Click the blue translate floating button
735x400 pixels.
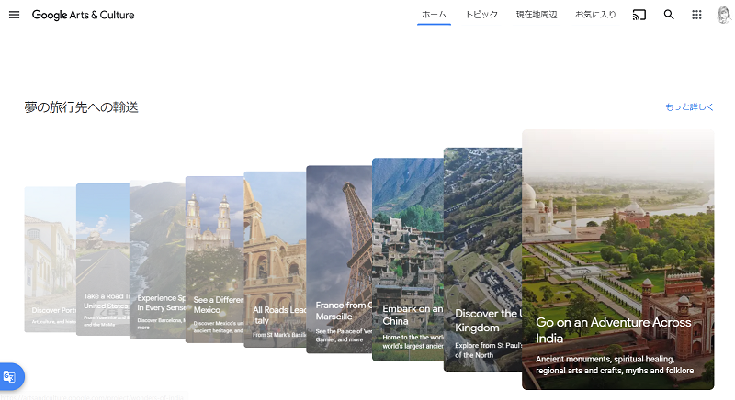10,376
